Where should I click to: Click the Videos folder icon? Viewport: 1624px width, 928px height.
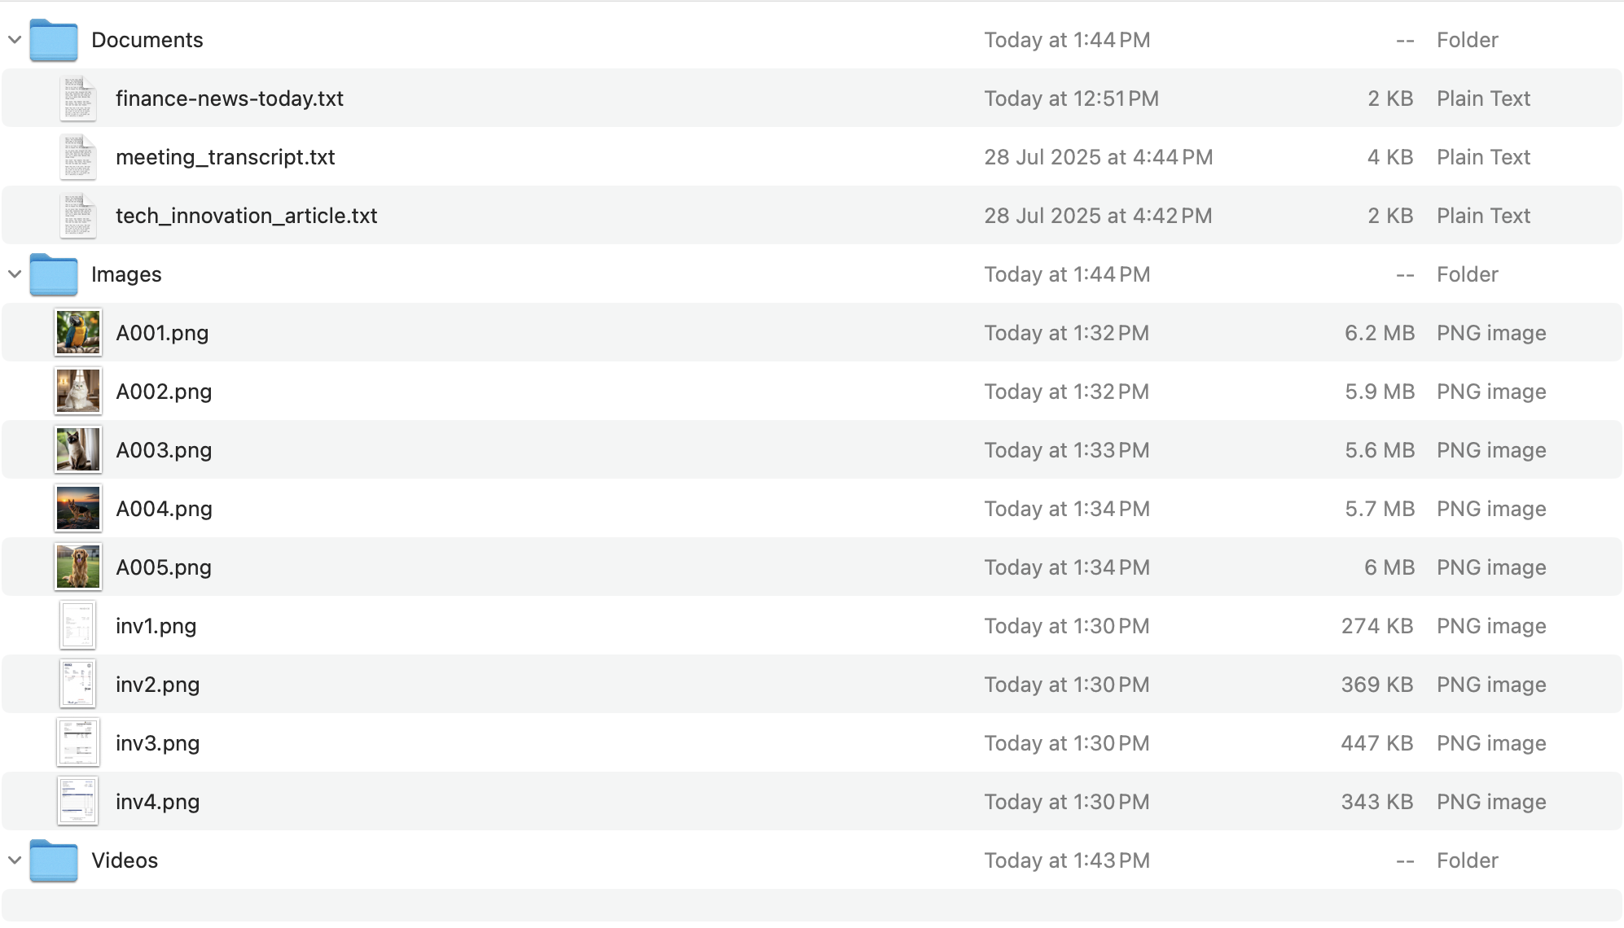tap(54, 861)
